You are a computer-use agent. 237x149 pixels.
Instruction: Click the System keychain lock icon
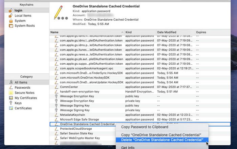11,21
